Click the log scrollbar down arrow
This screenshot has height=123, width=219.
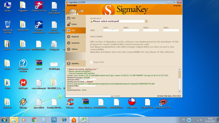[x=180, y=92]
